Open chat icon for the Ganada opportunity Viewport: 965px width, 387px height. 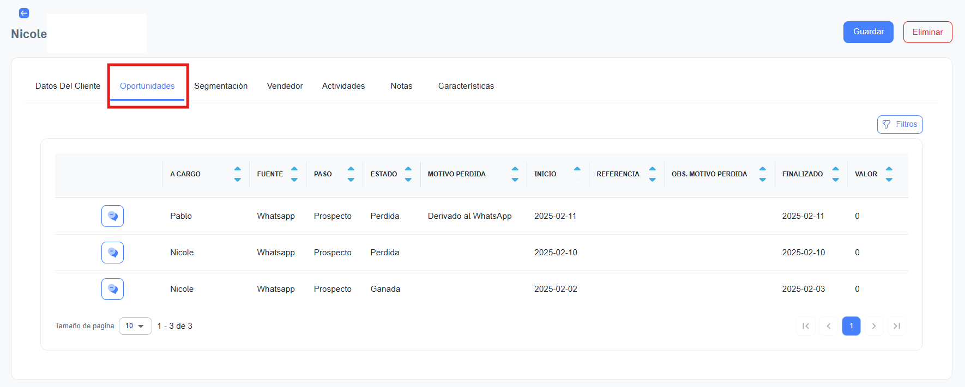pos(112,289)
